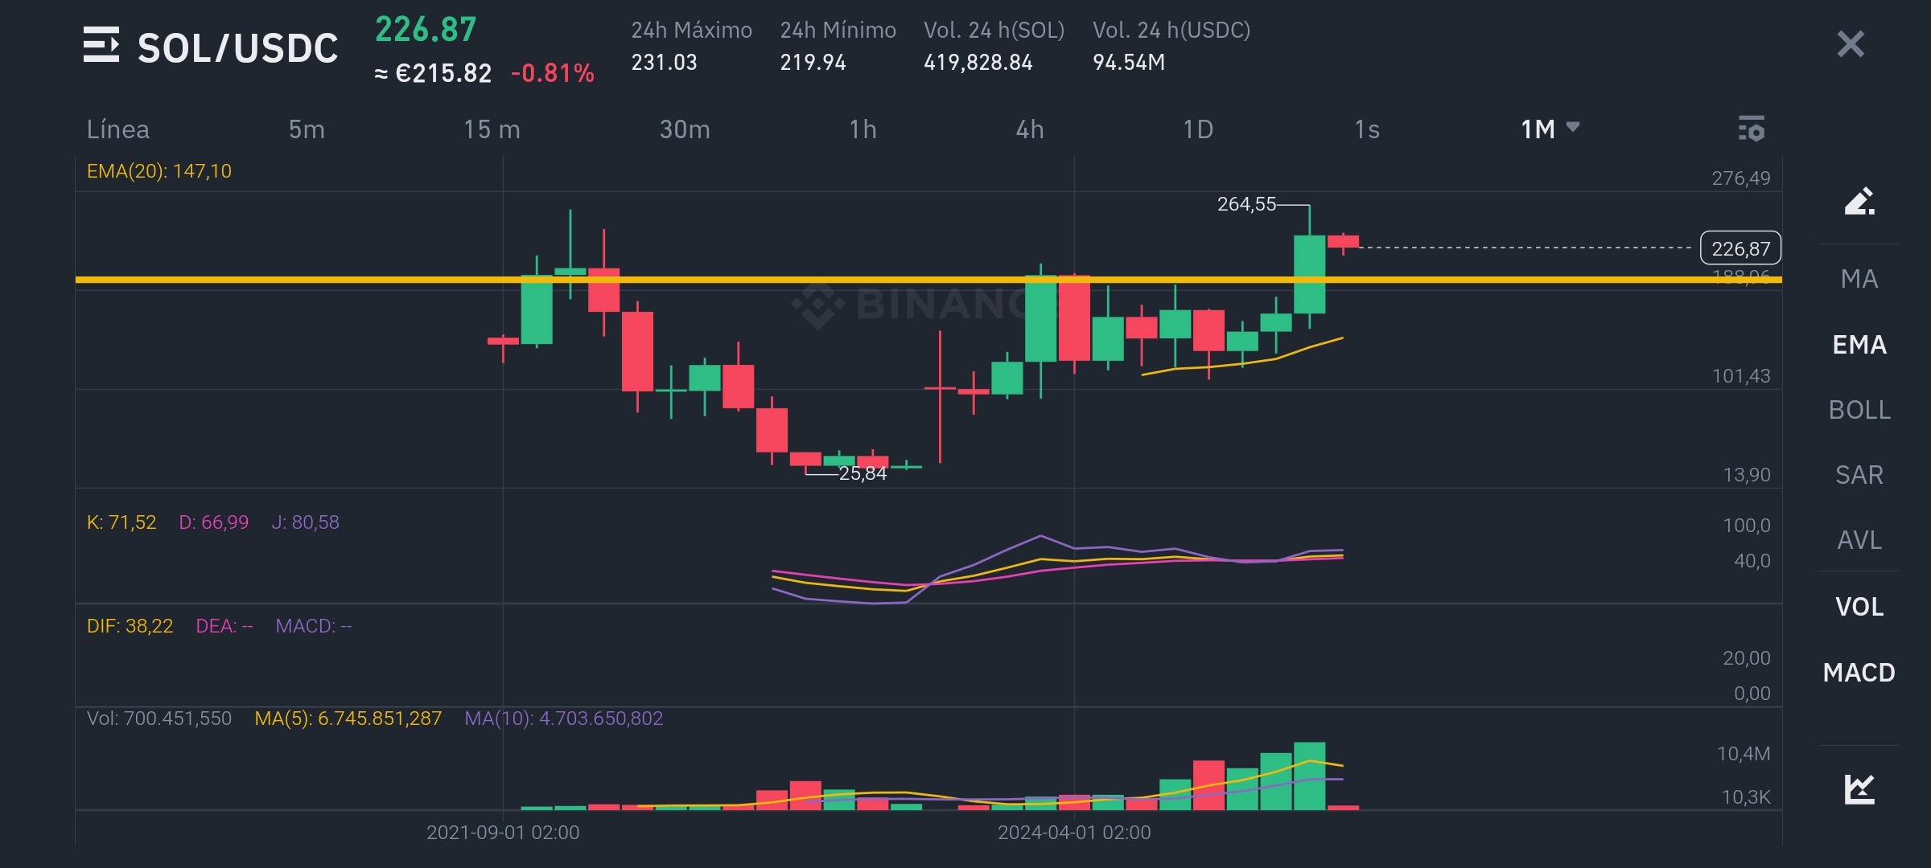Select the 1h timeframe
Viewport: 1931px width, 868px height.
863,129
